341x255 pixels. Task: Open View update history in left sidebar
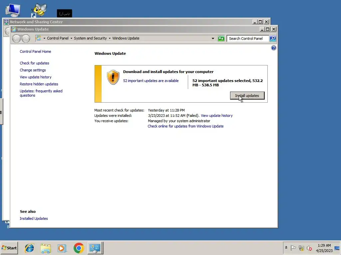pos(35,77)
